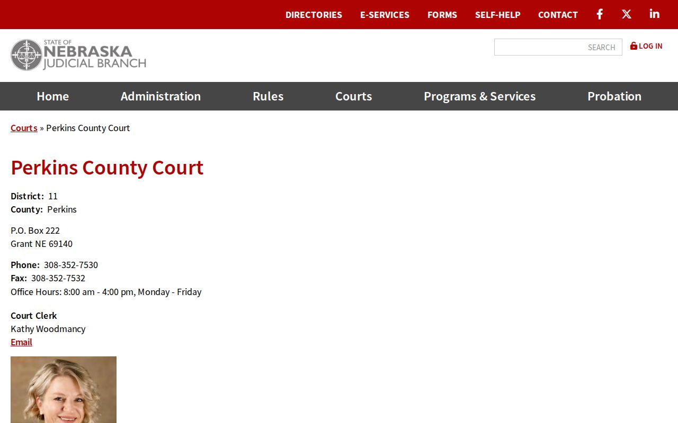
Task: Click the name Kathy Woodmancy
Action: coord(48,329)
